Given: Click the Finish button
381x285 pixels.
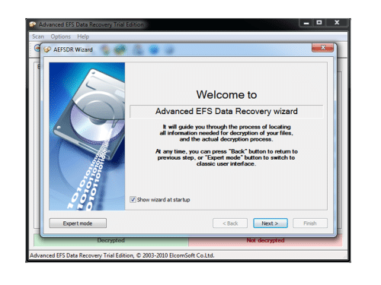Looking at the screenshot, I should pos(310,223).
